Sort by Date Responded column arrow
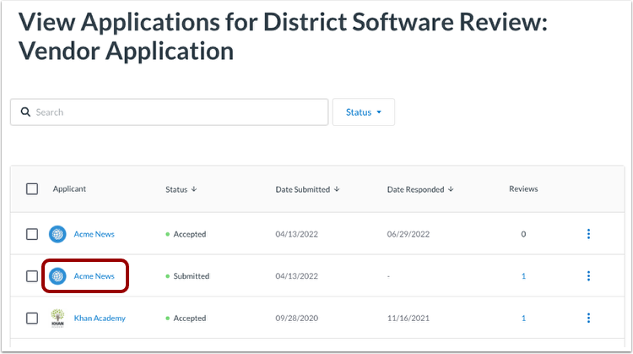 pos(451,189)
